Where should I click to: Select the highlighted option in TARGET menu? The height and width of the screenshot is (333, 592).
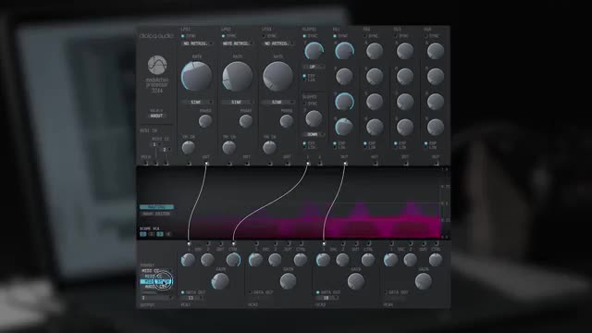tap(156, 281)
